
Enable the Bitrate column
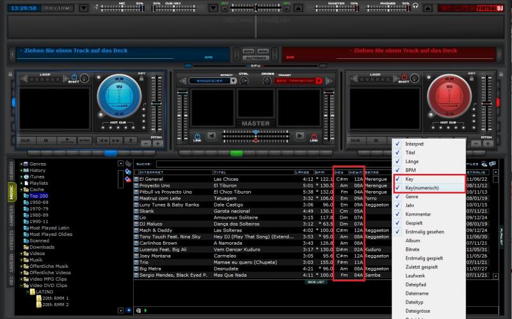tap(429, 249)
